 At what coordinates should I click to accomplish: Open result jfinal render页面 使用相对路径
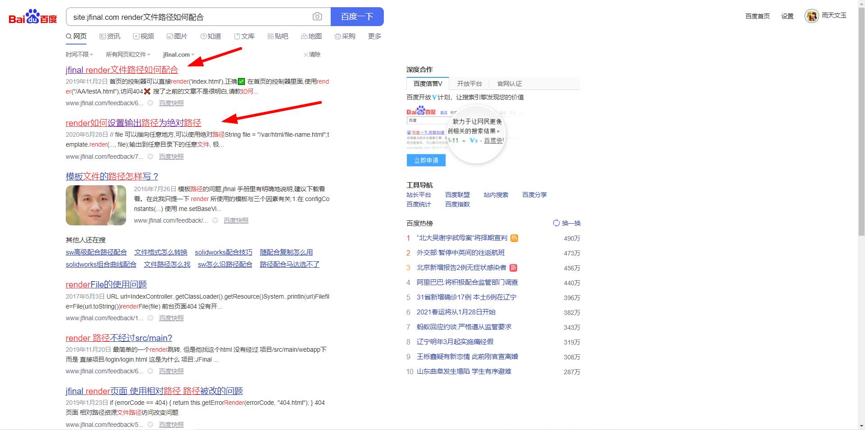154,391
